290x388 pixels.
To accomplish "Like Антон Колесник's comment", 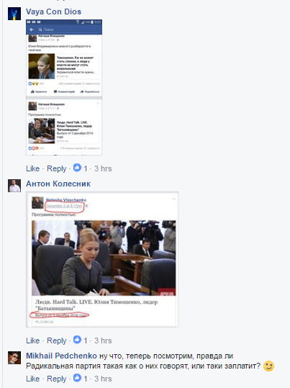I will [x=32, y=340].
